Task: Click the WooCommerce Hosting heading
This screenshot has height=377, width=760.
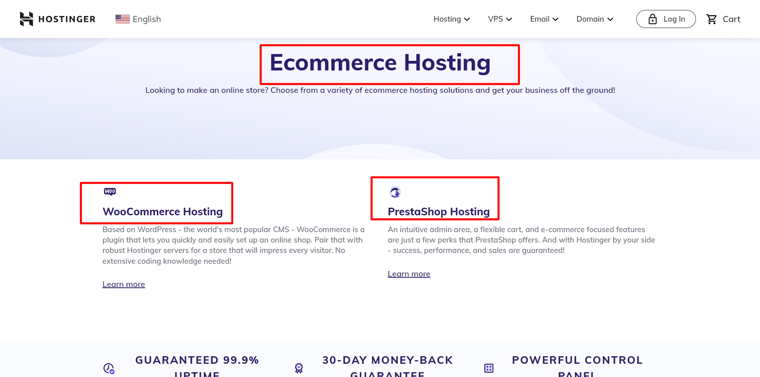Action: coord(163,211)
